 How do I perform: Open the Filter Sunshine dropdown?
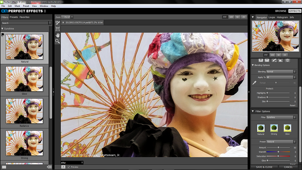pos(281,117)
